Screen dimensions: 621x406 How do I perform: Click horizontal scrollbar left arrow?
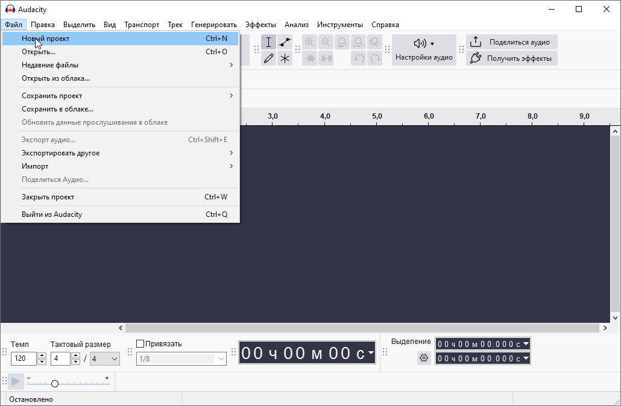click(121, 328)
